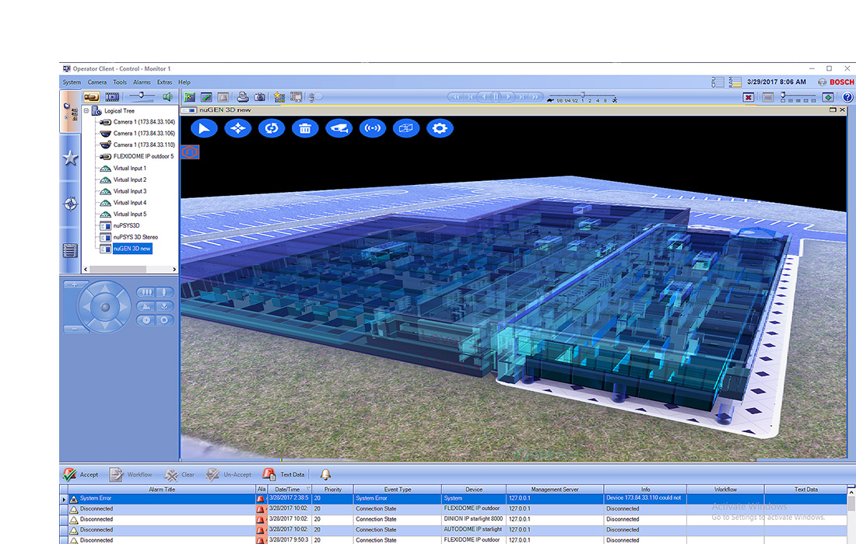Click the Workflow alarm button

point(131,475)
